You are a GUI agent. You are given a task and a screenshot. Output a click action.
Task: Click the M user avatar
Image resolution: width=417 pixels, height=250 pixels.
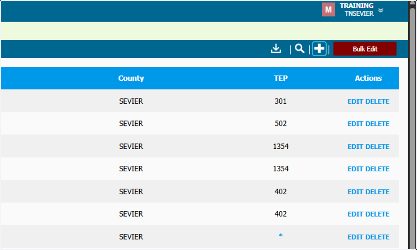click(x=328, y=10)
